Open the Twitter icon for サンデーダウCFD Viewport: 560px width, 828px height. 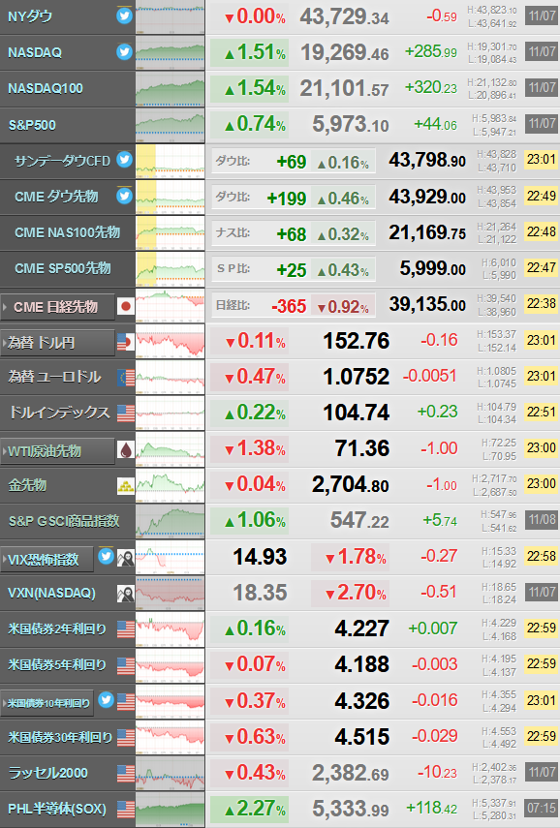(x=124, y=159)
